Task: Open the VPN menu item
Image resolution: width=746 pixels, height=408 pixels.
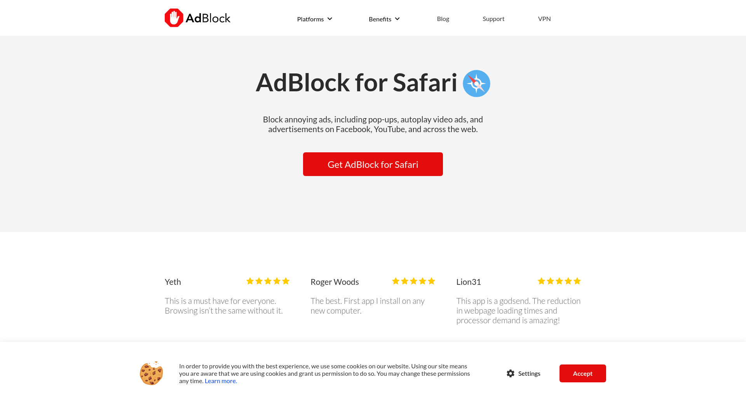Action: [544, 19]
